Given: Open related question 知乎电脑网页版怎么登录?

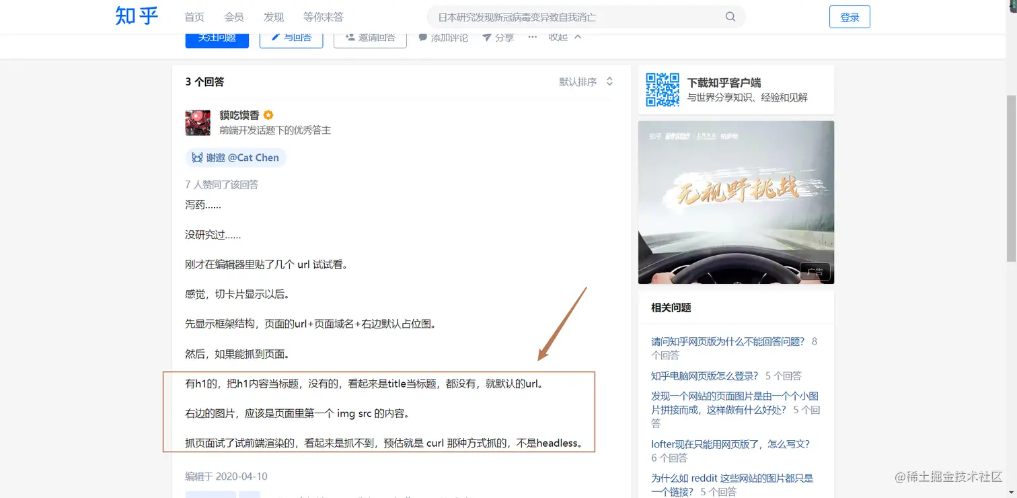Looking at the screenshot, I should [x=704, y=376].
